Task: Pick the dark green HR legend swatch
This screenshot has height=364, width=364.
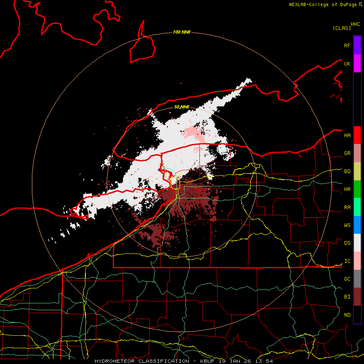Action: point(357,189)
